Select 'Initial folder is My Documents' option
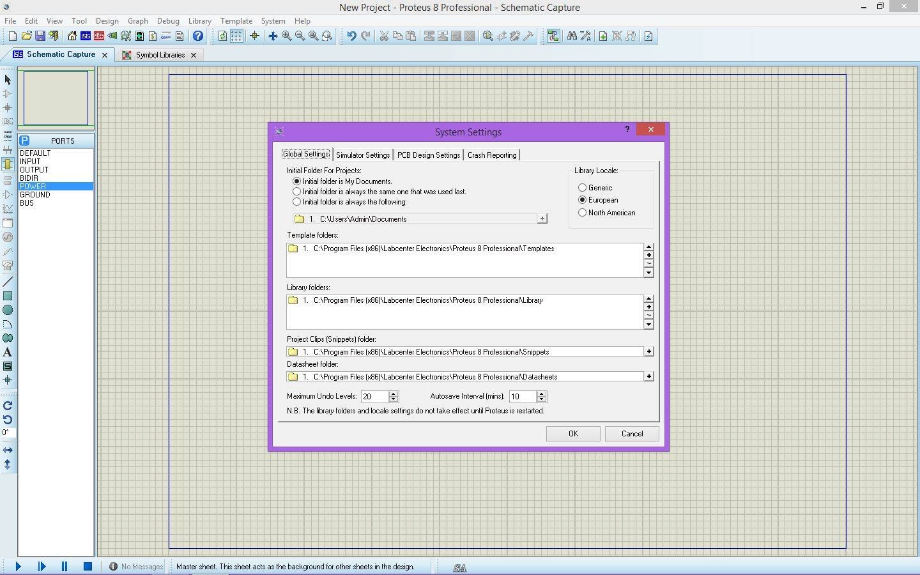The height and width of the screenshot is (575, 920). click(x=342, y=181)
